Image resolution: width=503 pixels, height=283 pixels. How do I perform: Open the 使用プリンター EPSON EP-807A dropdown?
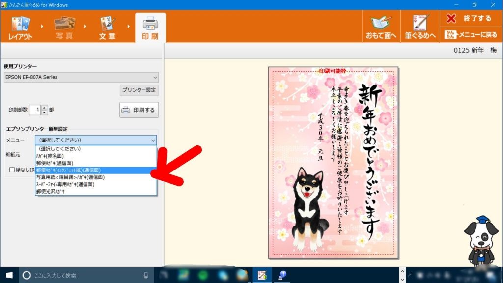click(81, 77)
